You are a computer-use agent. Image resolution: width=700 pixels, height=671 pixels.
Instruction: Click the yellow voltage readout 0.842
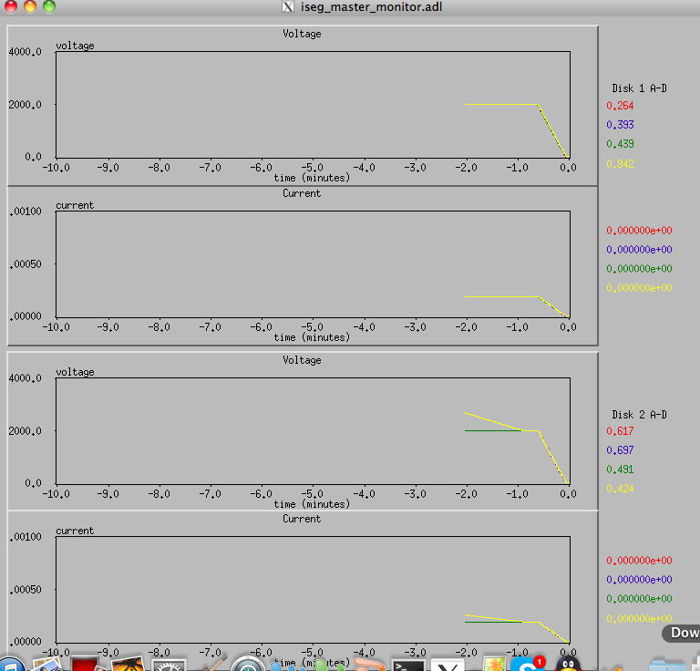620,164
